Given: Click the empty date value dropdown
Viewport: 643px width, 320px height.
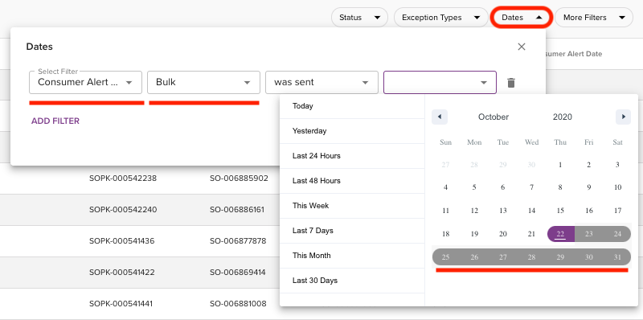Looking at the screenshot, I should click(x=440, y=83).
